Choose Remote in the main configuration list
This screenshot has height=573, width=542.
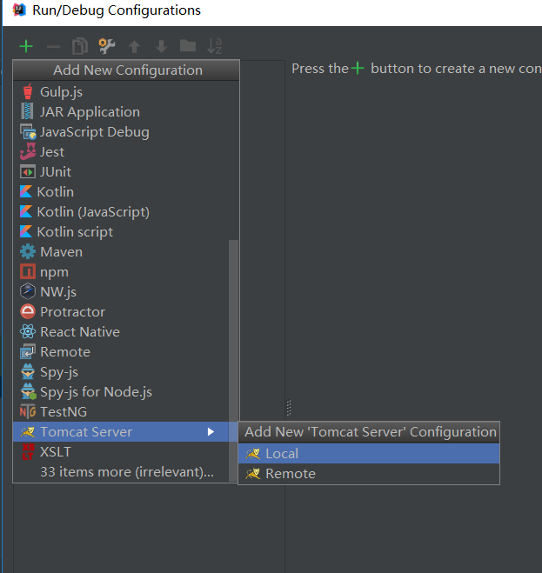[x=121, y=352]
